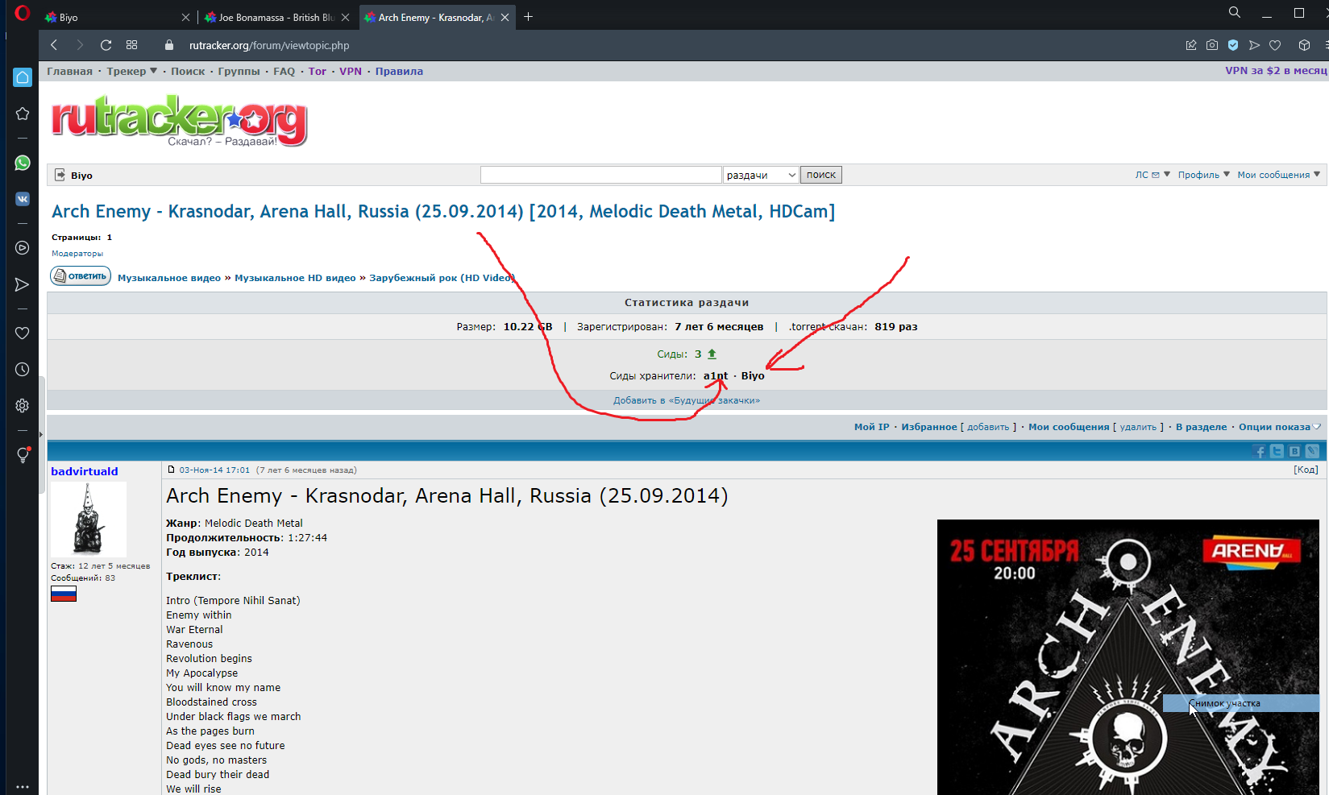The width and height of the screenshot is (1329, 795).
Task: Open FAQ in the top menu
Action: pyautogui.click(x=284, y=71)
